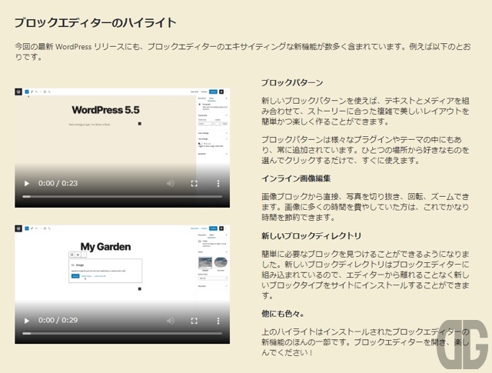
Task: Click the WordPress 5.5 video progress bar
Action: (122, 197)
